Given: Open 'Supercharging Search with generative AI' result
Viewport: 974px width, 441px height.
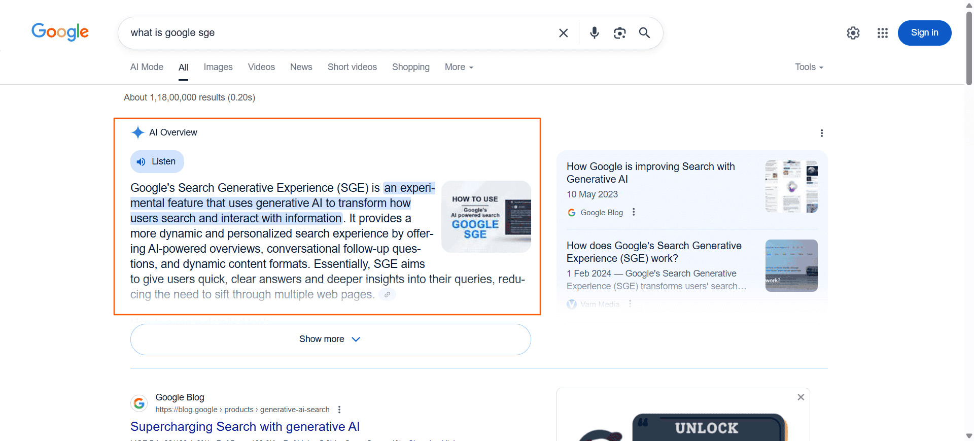Looking at the screenshot, I should (x=245, y=427).
